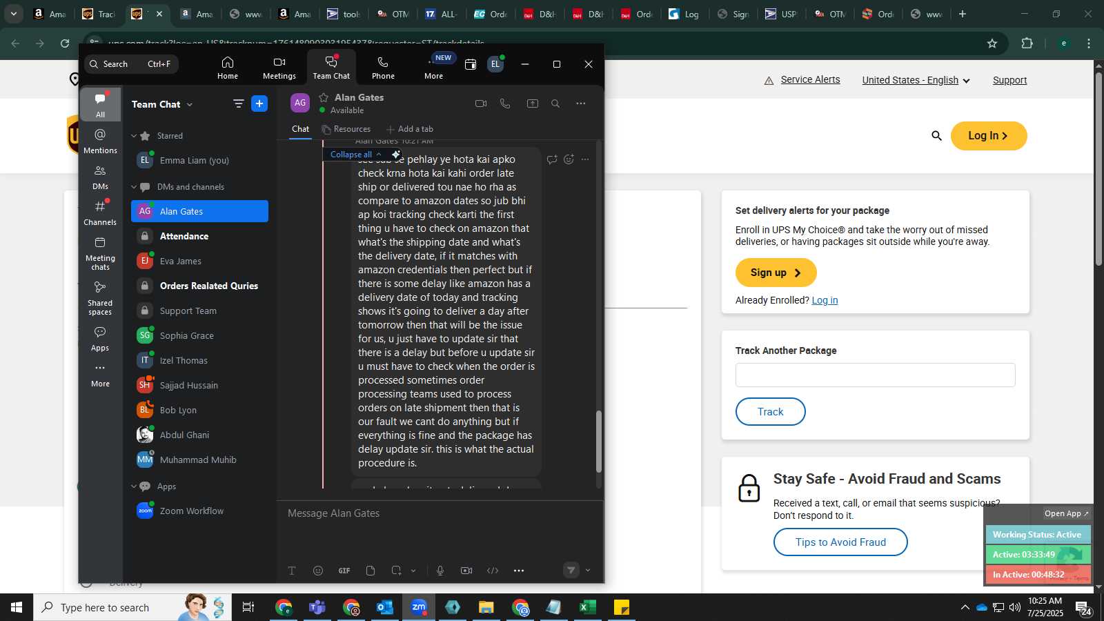Toggle text formatting in message toolbar
Screen dimensions: 1104x621
tap(292, 571)
